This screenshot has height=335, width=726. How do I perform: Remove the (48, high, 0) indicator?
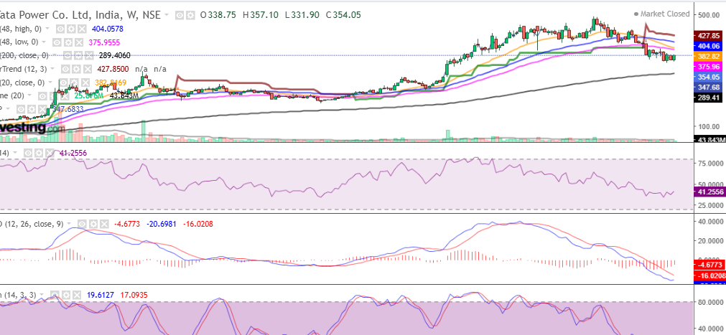point(80,29)
